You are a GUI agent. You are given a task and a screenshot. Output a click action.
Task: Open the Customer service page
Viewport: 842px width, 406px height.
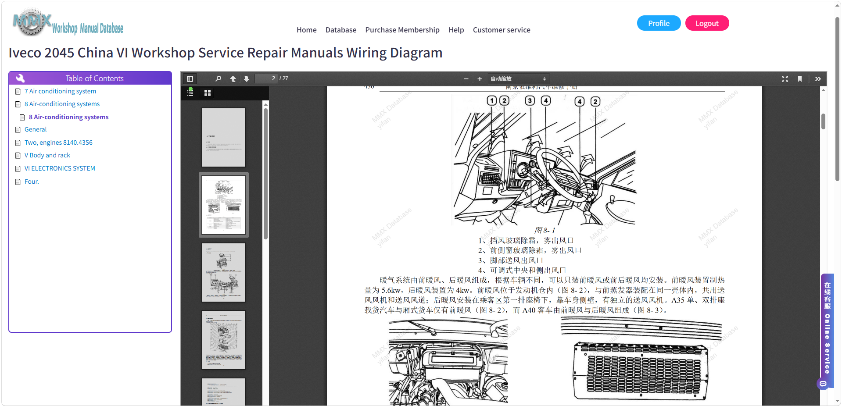502,30
